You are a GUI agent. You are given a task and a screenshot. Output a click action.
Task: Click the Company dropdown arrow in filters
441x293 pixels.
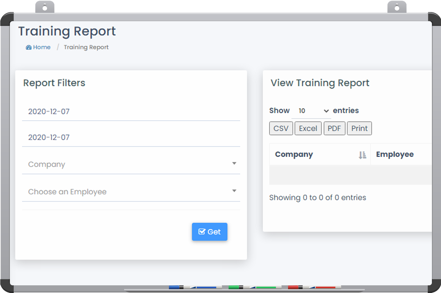tap(234, 164)
